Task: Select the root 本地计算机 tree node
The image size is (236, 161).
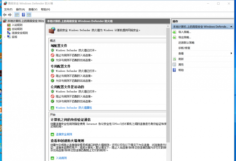Action: click(26, 21)
